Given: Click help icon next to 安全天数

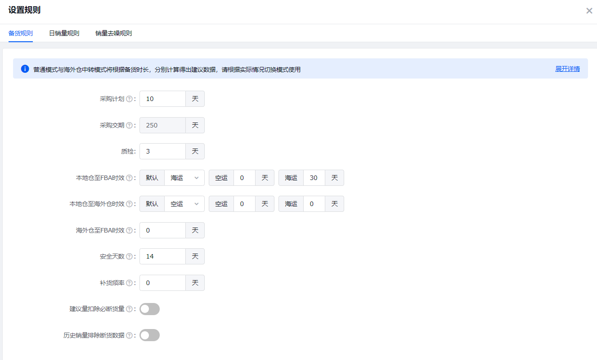Looking at the screenshot, I should (x=129, y=256).
